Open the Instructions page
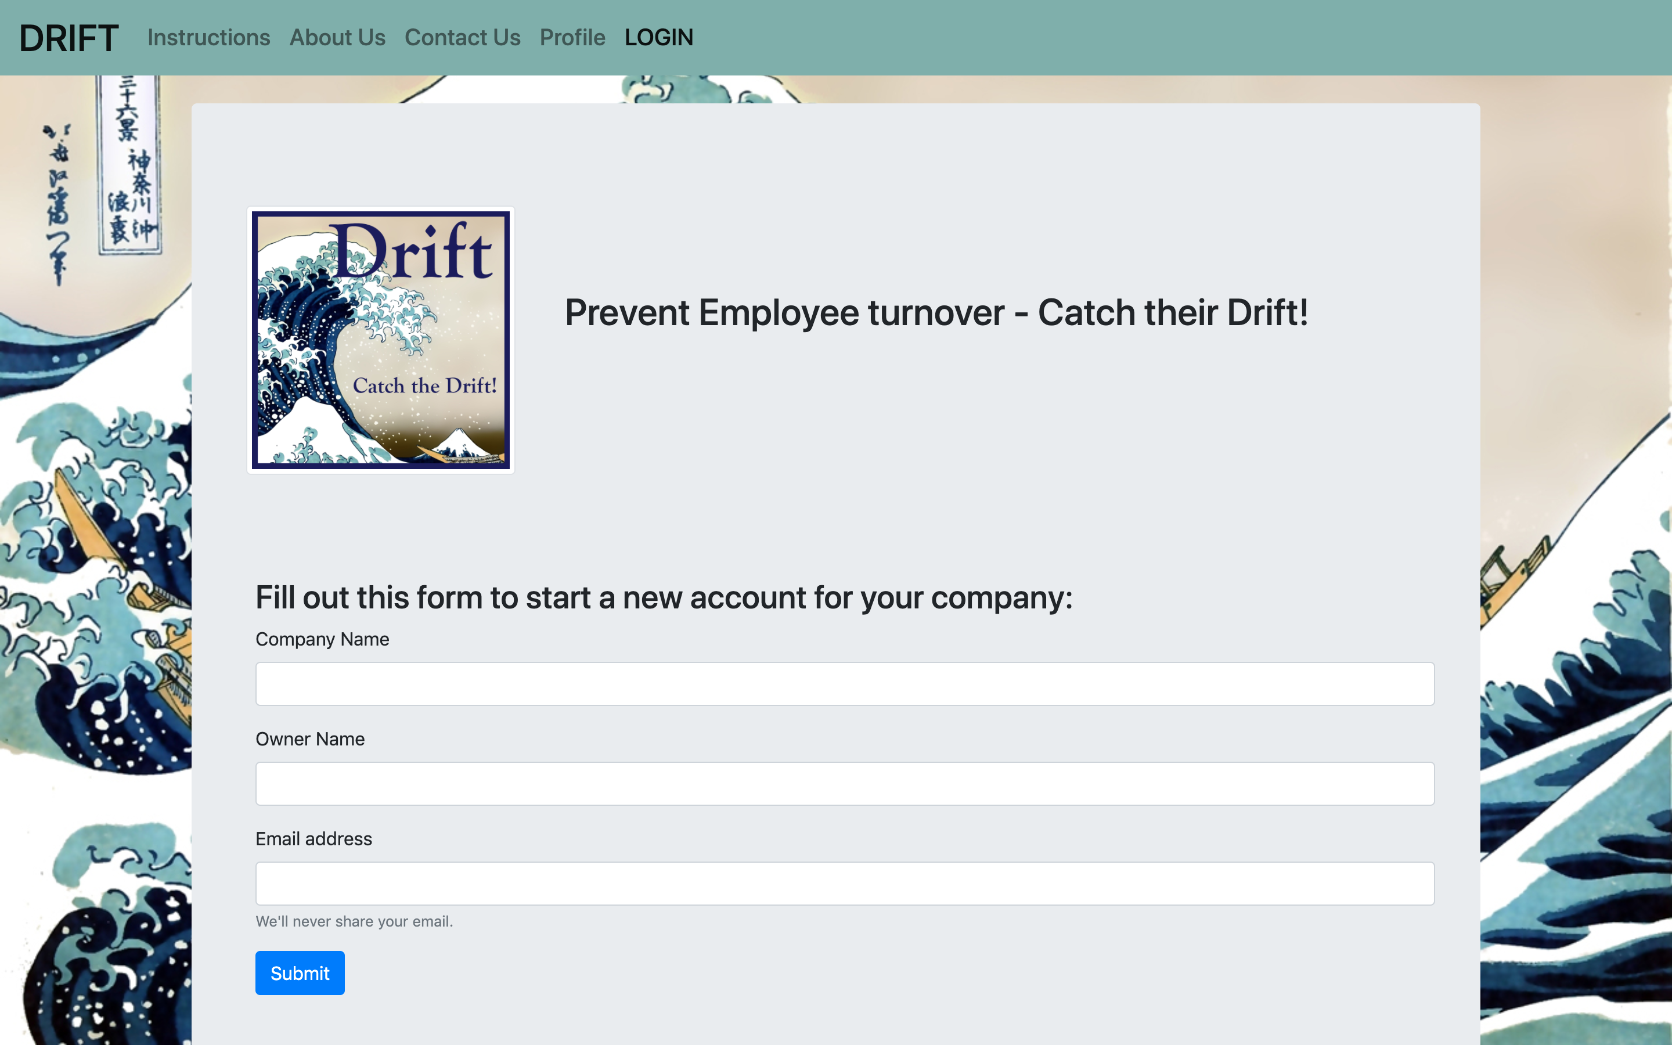 pos(208,37)
